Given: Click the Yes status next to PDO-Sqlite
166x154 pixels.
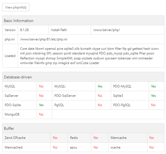Looking at the screenshot, I should pyautogui.click(x=41, y=105).
